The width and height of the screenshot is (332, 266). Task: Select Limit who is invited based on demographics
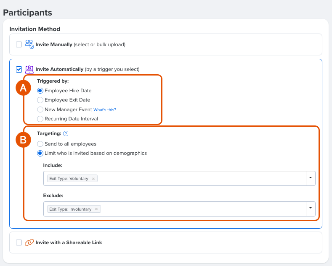pos(40,153)
